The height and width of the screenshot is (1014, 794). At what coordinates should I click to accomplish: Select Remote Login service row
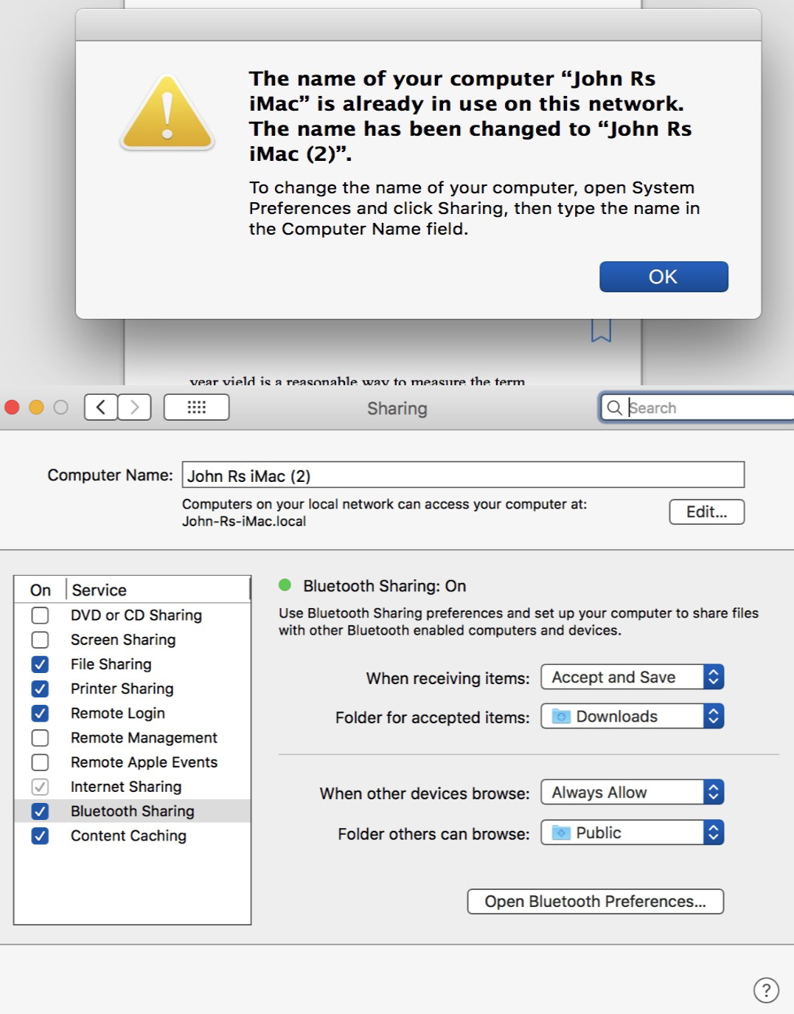pyautogui.click(x=133, y=714)
